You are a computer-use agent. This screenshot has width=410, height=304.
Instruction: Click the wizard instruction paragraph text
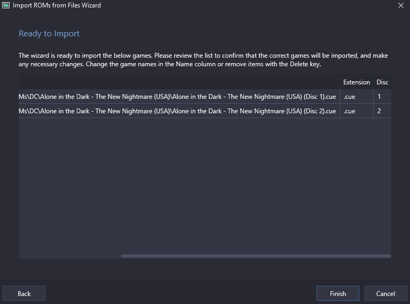tap(203, 60)
